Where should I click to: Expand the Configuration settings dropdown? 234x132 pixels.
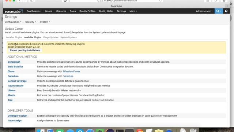tap(13, 22)
